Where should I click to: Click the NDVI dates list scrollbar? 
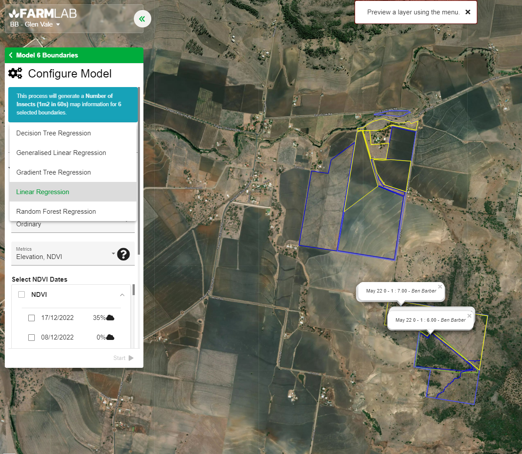133,290
